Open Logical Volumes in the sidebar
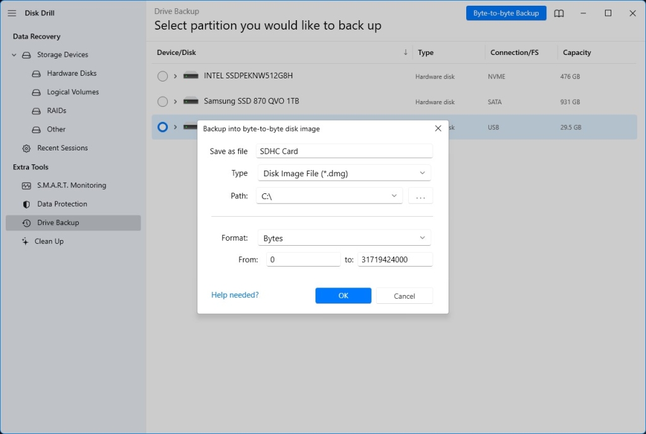 point(73,92)
